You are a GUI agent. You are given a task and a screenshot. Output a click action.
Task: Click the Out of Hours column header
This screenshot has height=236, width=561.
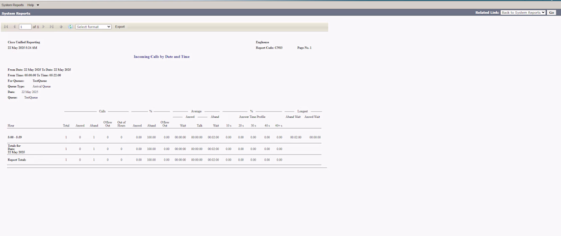pos(121,124)
